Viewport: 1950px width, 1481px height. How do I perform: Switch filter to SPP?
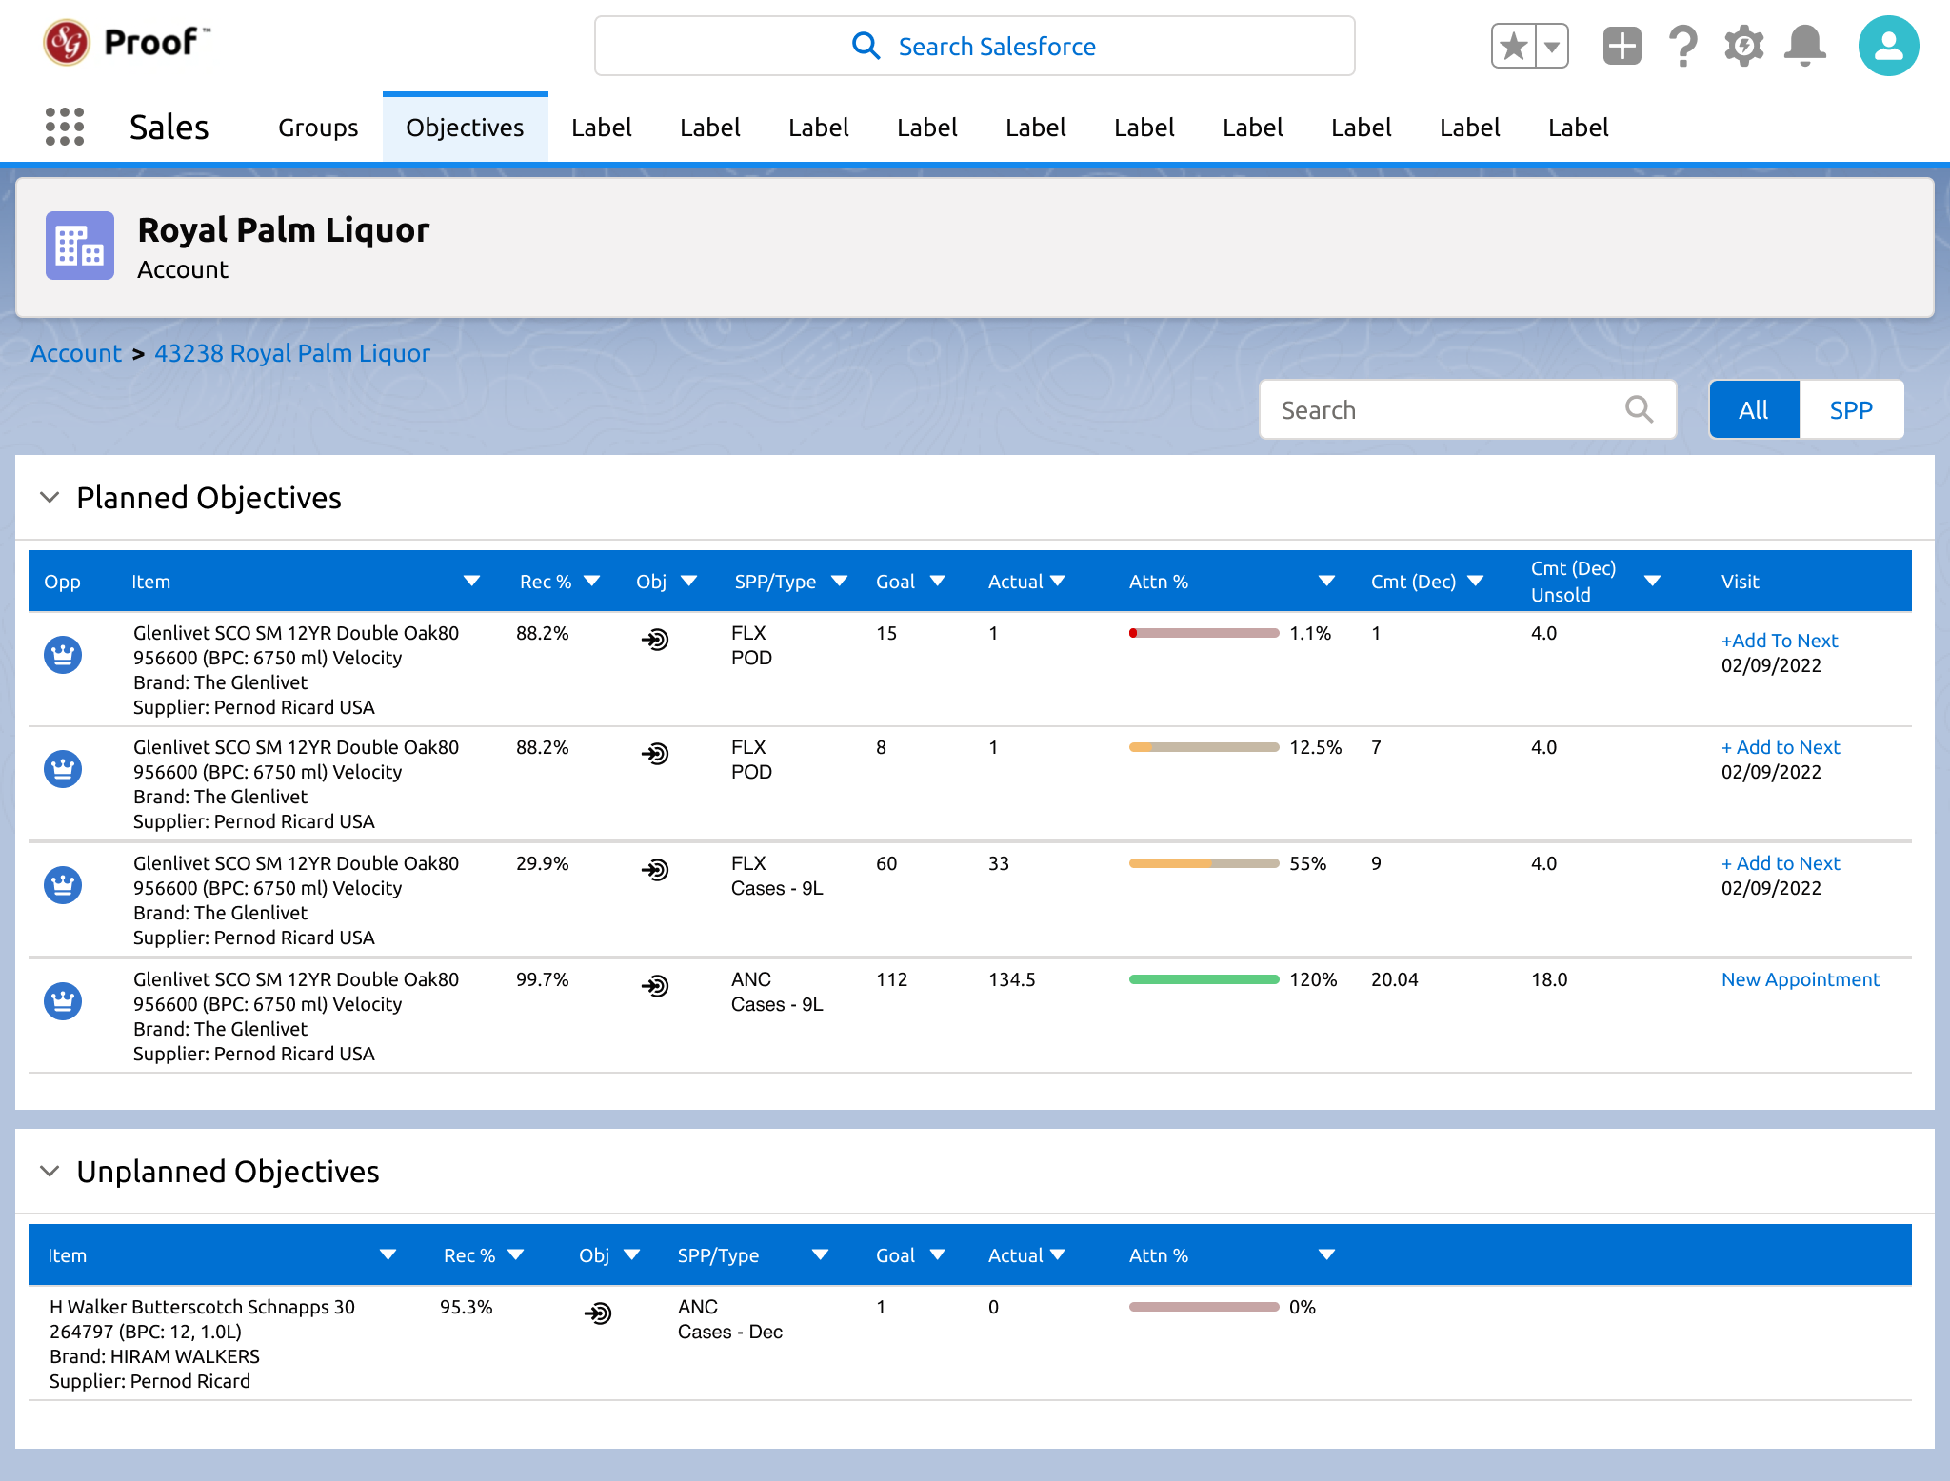pos(1851,410)
